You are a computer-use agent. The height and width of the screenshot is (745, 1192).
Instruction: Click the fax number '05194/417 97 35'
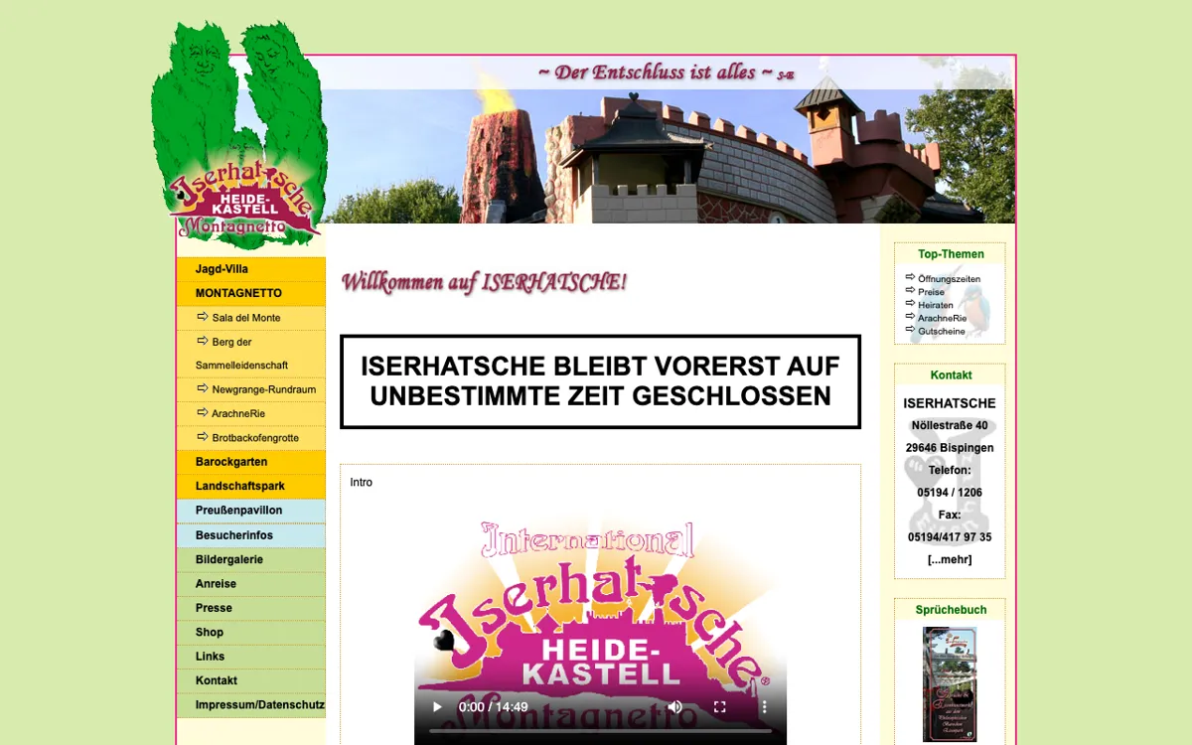tap(950, 537)
